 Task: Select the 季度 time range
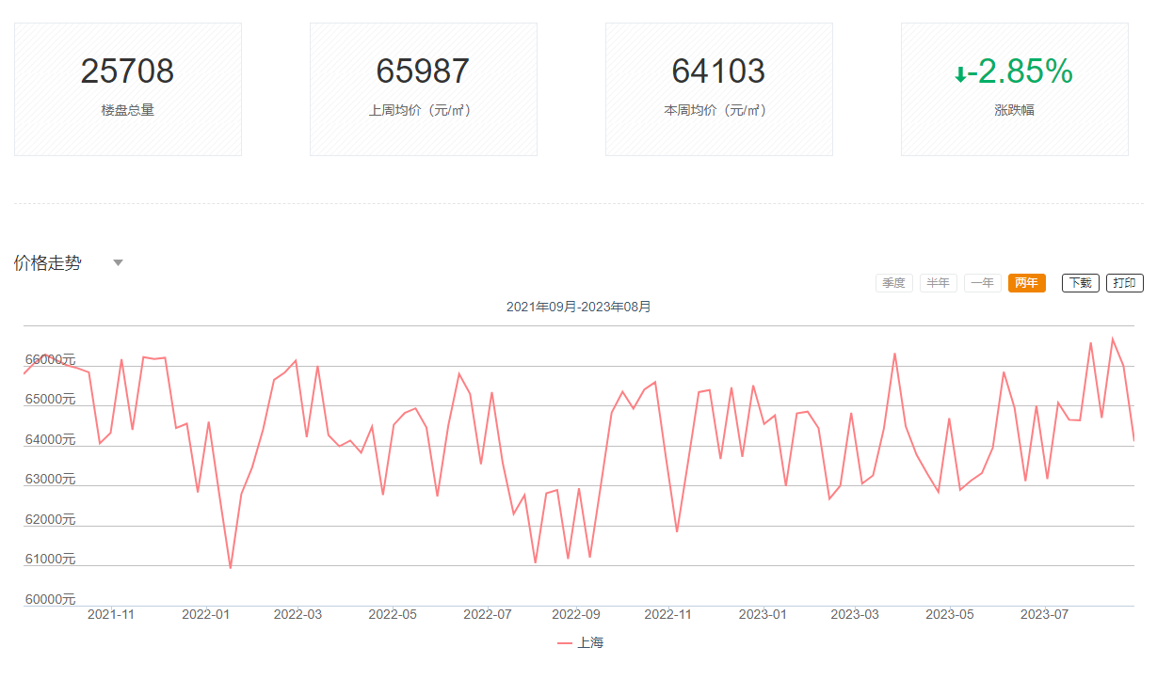[893, 283]
